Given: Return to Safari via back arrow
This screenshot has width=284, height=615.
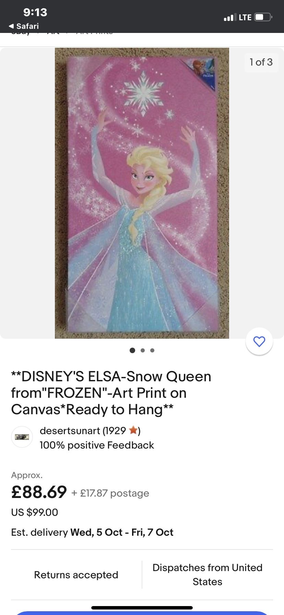Looking at the screenshot, I should click(24, 26).
